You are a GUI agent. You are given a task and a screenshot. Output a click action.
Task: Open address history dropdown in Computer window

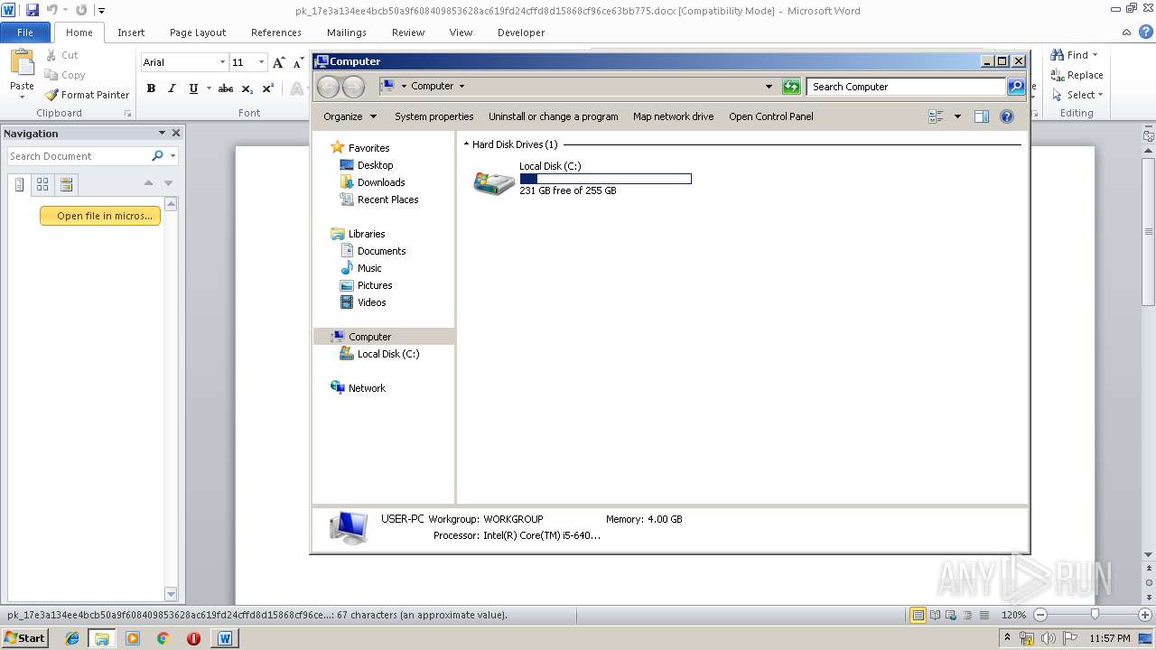coord(769,87)
